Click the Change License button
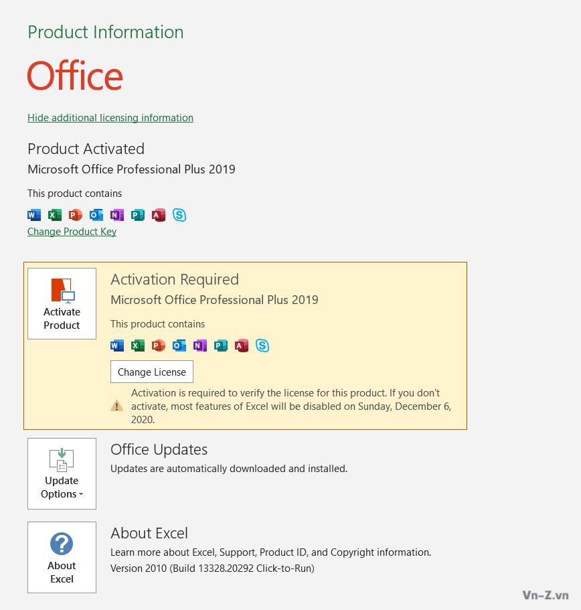581x610 pixels. pyautogui.click(x=152, y=372)
